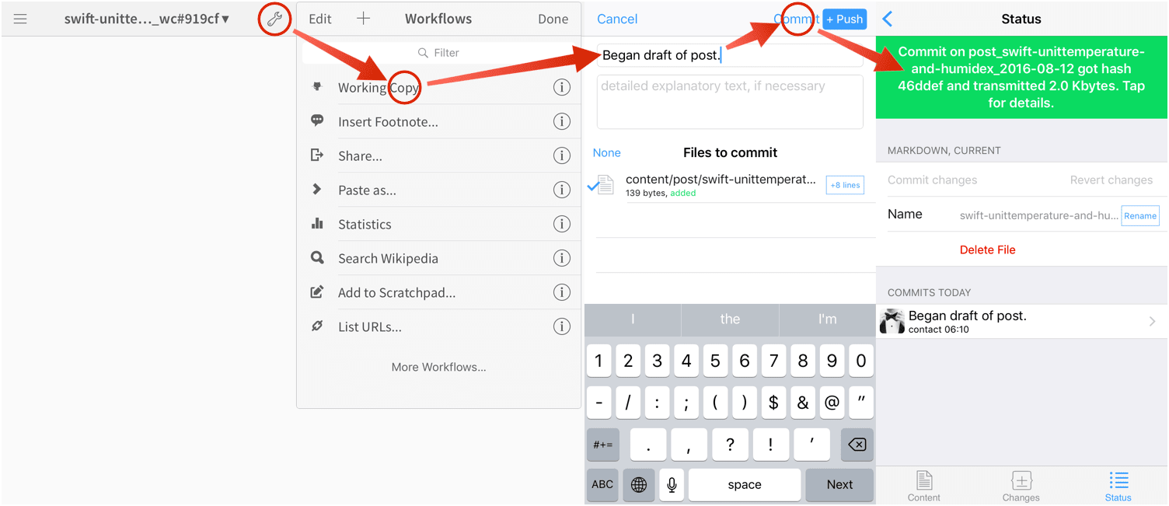Focus the detailed explanatory text field
This screenshot has height=506, width=1169.
coord(730,101)
